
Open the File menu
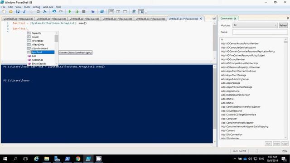point(3,7)
